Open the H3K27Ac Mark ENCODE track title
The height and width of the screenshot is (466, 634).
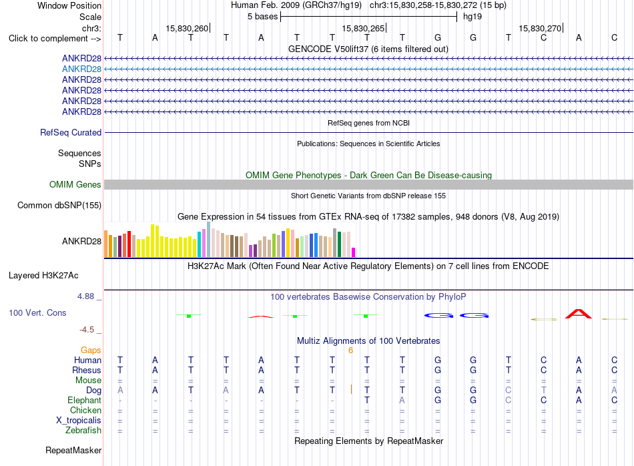368,266
